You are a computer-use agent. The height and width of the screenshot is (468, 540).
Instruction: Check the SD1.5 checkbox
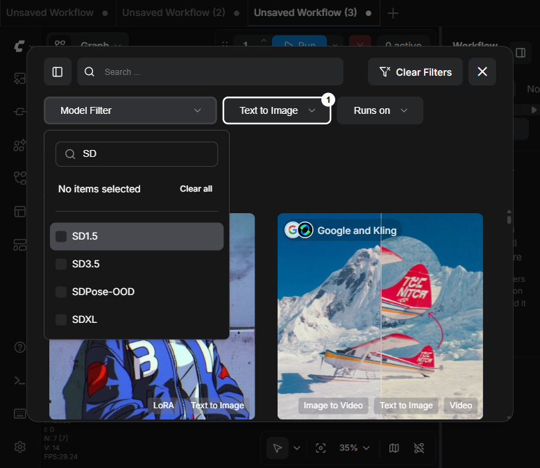tap(61, 236)
